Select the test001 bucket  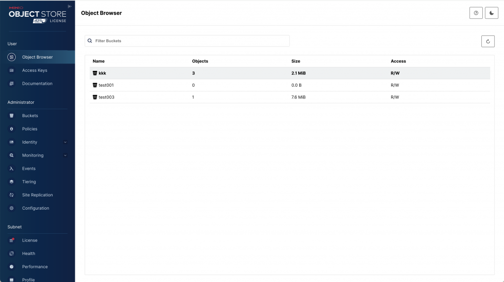pyautogui.click(x=106, y=85)
